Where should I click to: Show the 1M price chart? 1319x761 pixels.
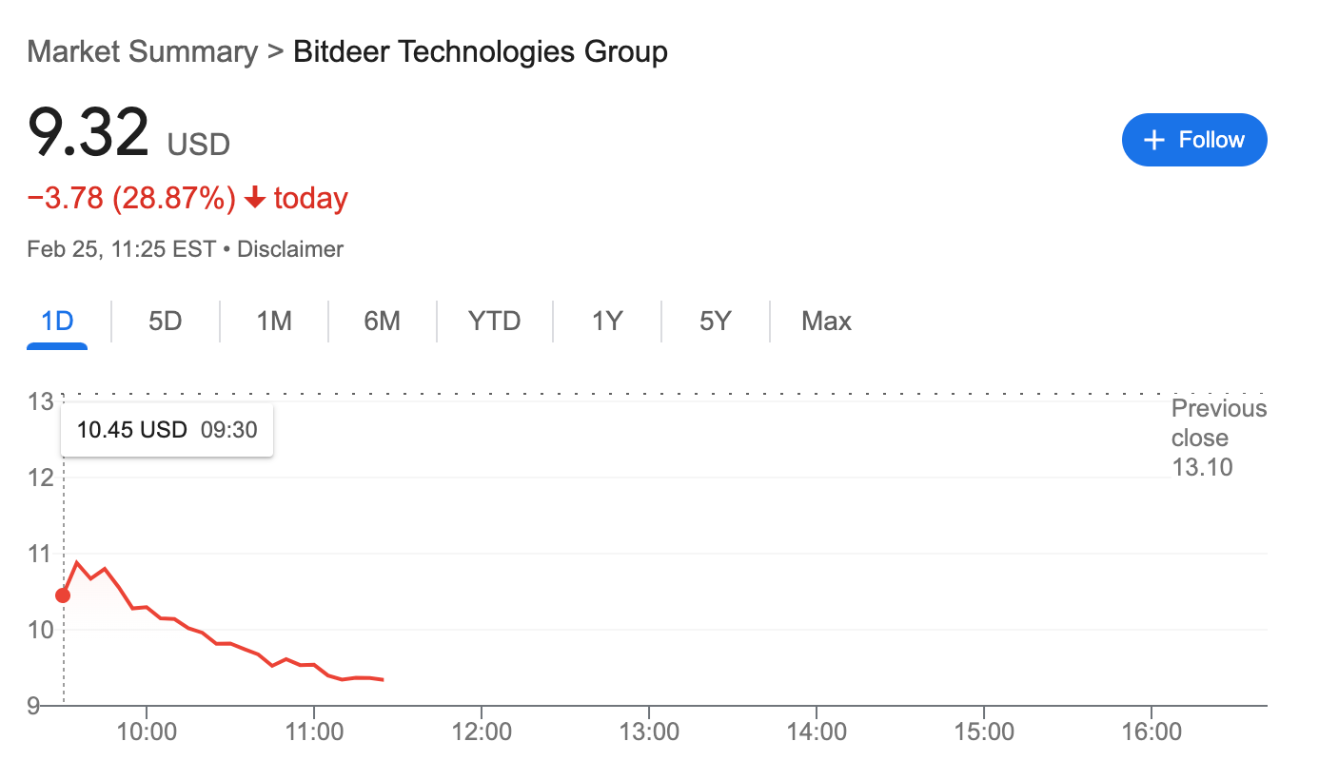273,322
